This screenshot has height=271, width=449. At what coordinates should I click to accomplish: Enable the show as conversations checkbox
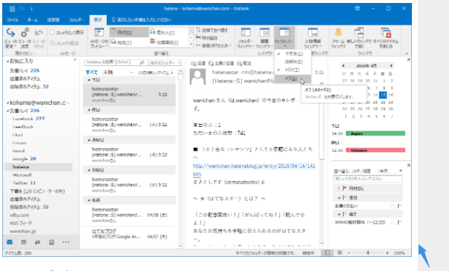(x=52, y=33)
